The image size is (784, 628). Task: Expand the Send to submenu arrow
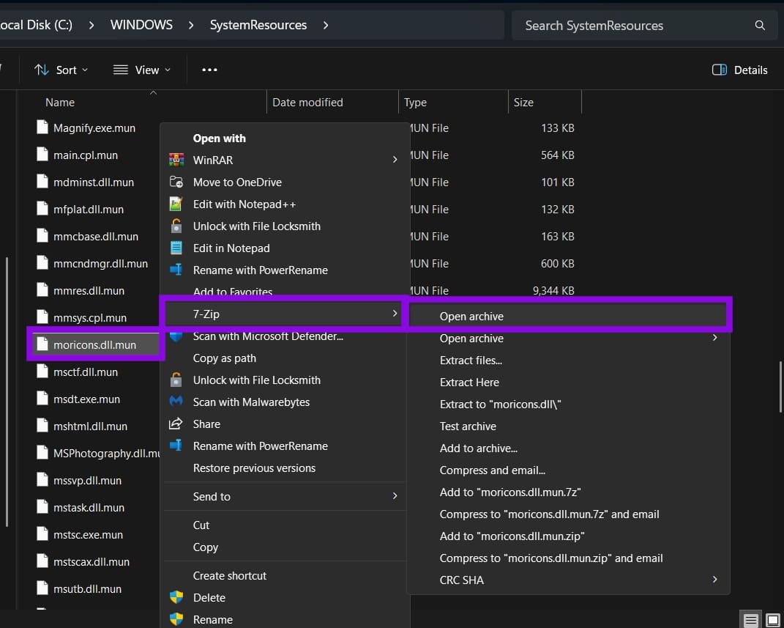[395, 496]
